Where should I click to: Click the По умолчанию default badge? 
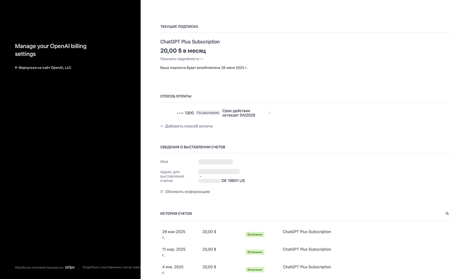(208, 113)
